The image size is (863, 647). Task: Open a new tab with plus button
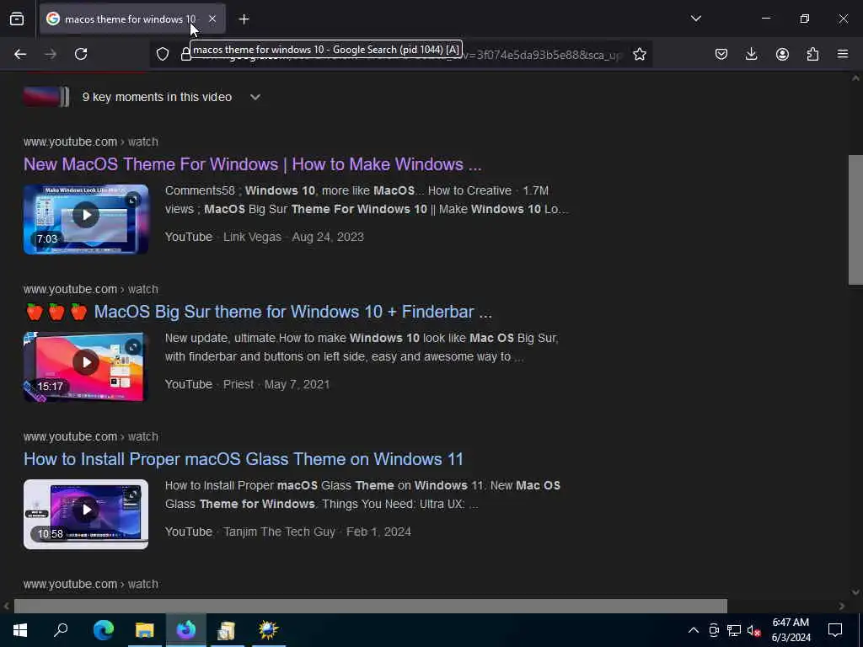coord(244,19)
